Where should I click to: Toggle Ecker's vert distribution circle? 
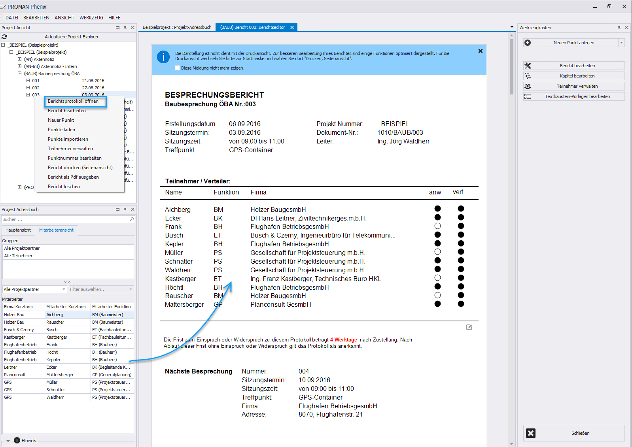[x=461, y=217]
